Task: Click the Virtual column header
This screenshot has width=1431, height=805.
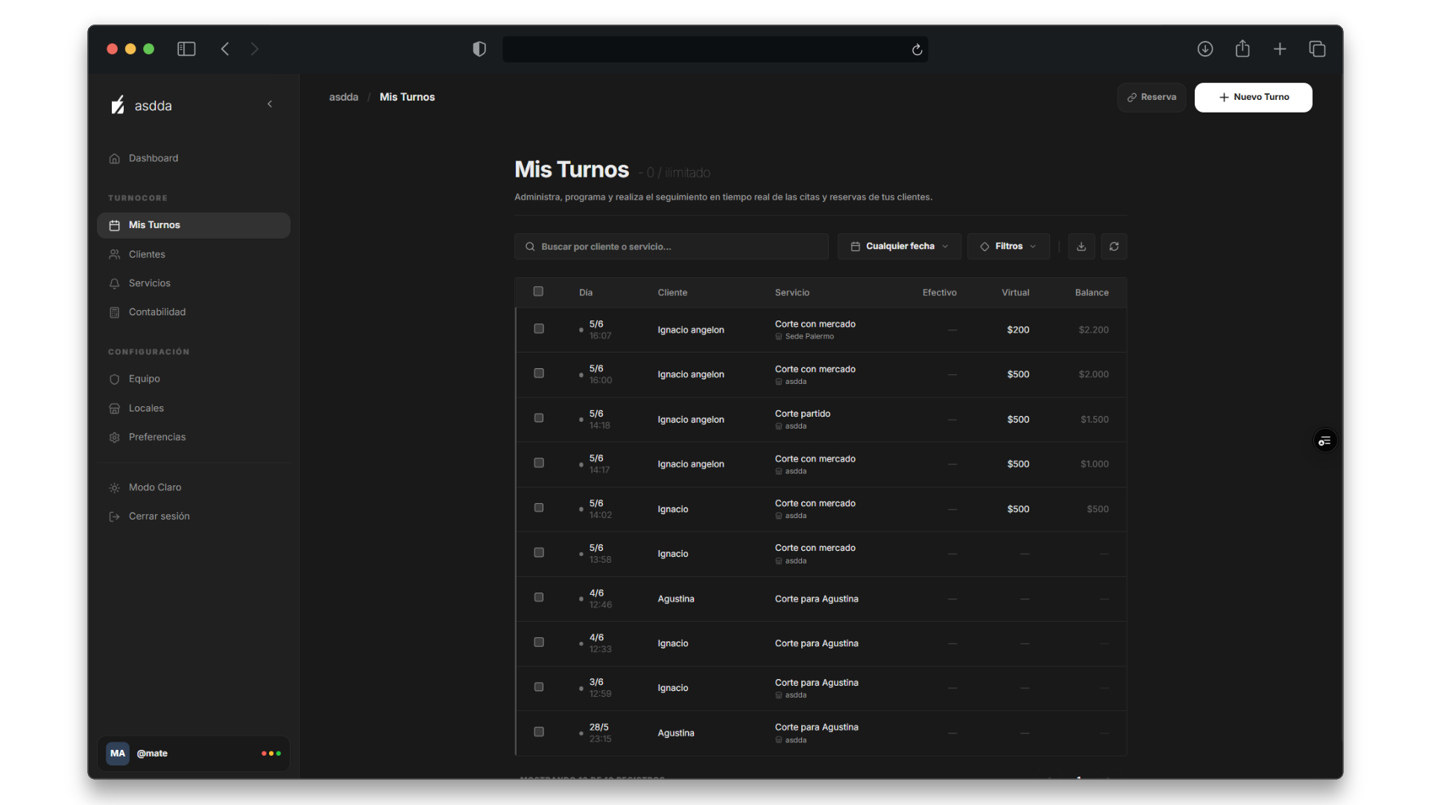Action: click(x=1015, y=292)
